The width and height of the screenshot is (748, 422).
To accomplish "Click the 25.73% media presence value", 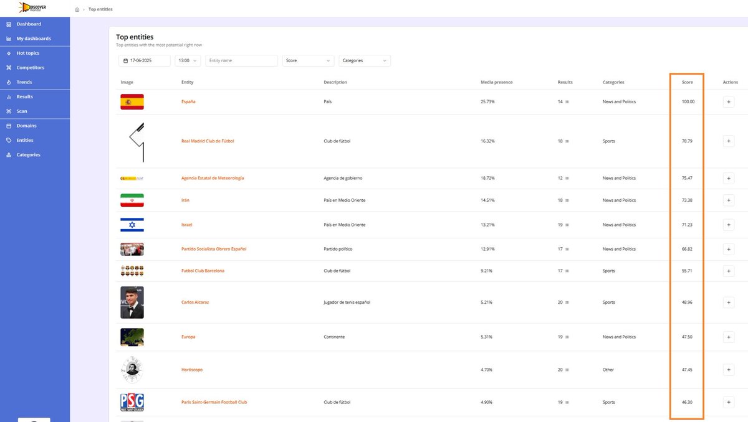I will coord(487,101).
